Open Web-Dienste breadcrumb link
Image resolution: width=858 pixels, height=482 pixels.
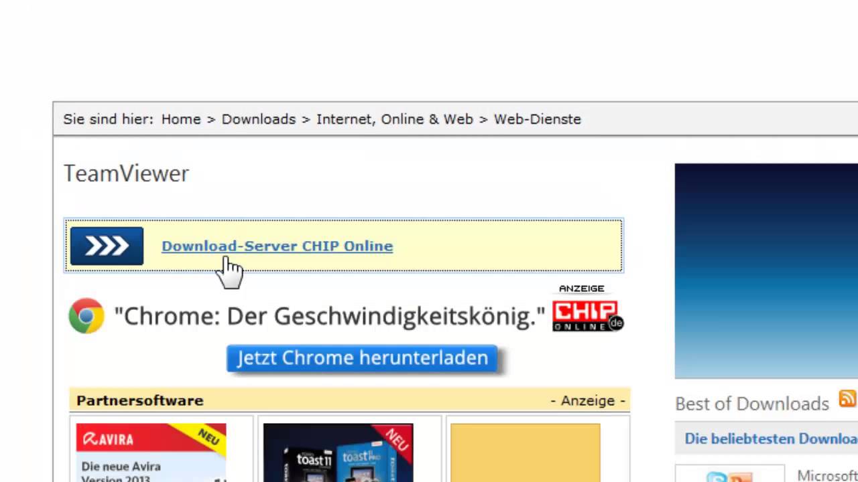pos(538,119)
